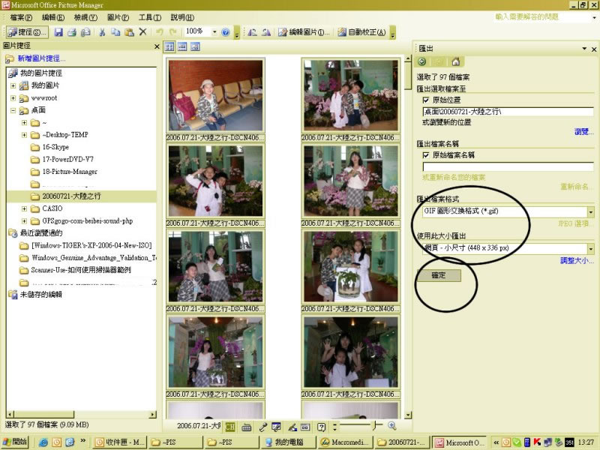Click the 調整大小 resize link
This screenshot has height=450, width=600.
[x=577, y=260]
